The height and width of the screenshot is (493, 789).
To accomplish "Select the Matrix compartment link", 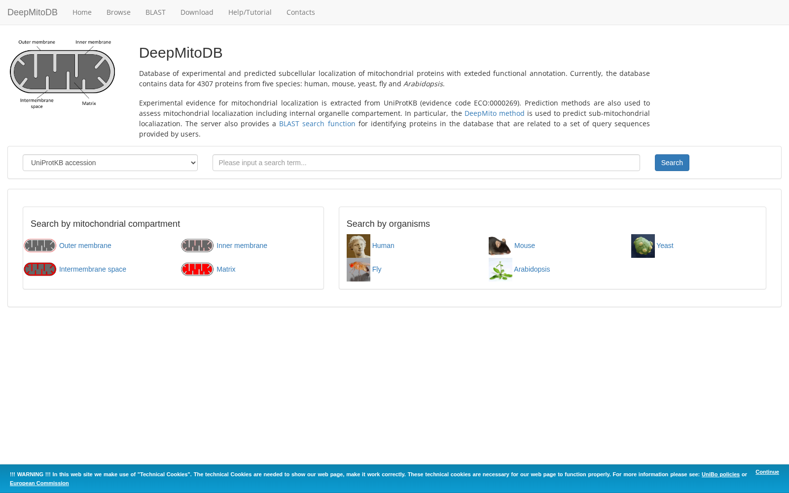I will (226, 269).
